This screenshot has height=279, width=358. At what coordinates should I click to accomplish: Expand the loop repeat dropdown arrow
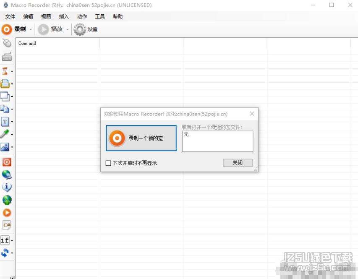click(12, 253)
